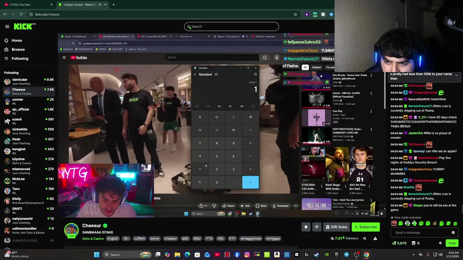This screenshot has width=463, height=260.
Task: Select the cuffem tag
Action: coord(140,239)
